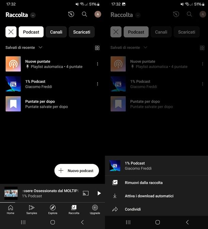Tap the search magnifier in left screen
This screenshot has width=208, height=229.
(84, 14)
